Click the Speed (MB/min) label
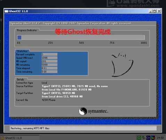 pyautogui.click(x=24, y=58)
